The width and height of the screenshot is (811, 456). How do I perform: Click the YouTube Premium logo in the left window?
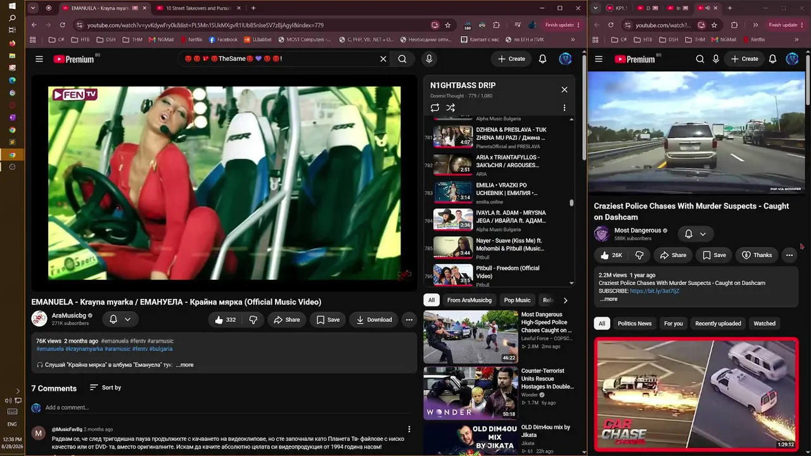pyautogui.click(x=73, y=59)
